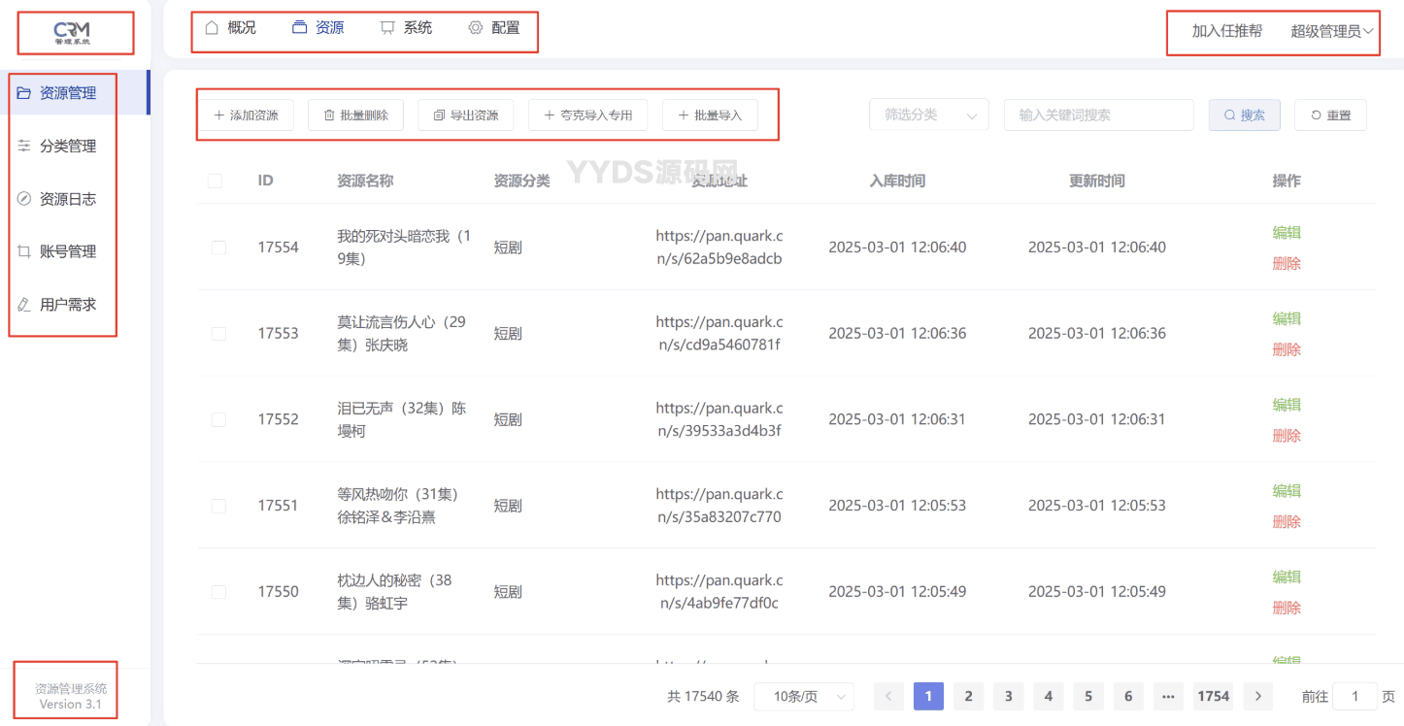Click 删除 for resource ID 17553
The height and width of the screenshot is (726, 1404).
pos(1287,349)
